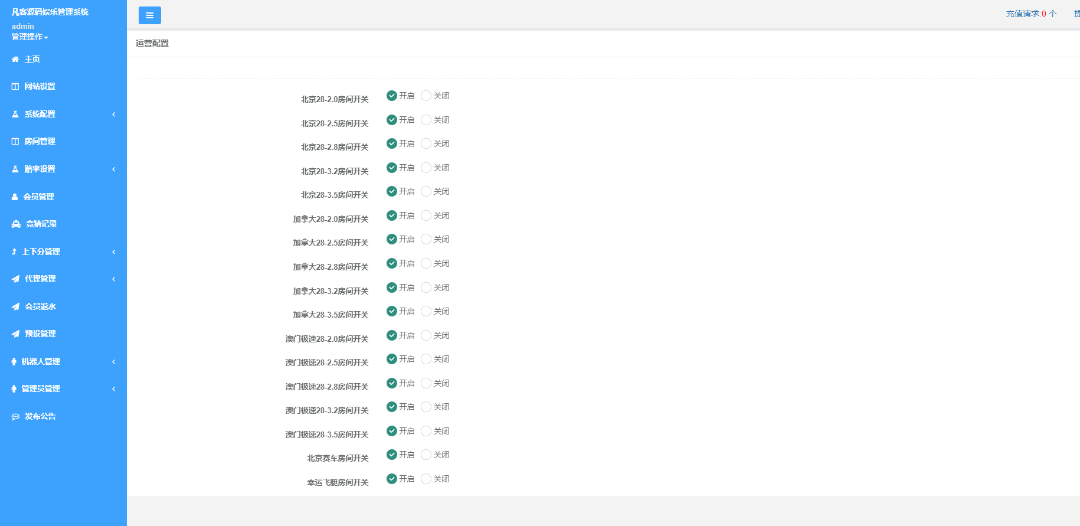Click the hamburger menu toggle button
This screenshot has width=1080, height=526.
tap(149, 15)
